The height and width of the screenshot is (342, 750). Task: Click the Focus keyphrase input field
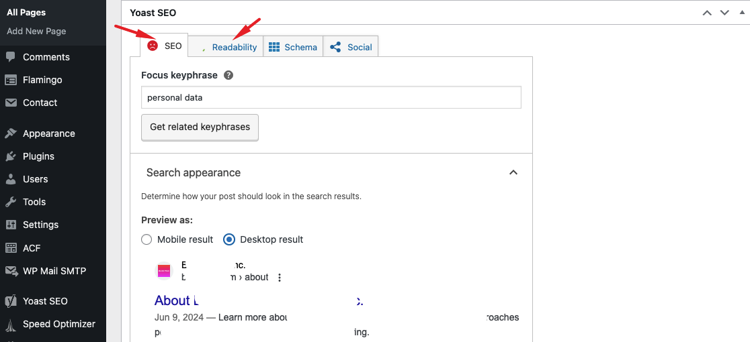click(331, 97)
